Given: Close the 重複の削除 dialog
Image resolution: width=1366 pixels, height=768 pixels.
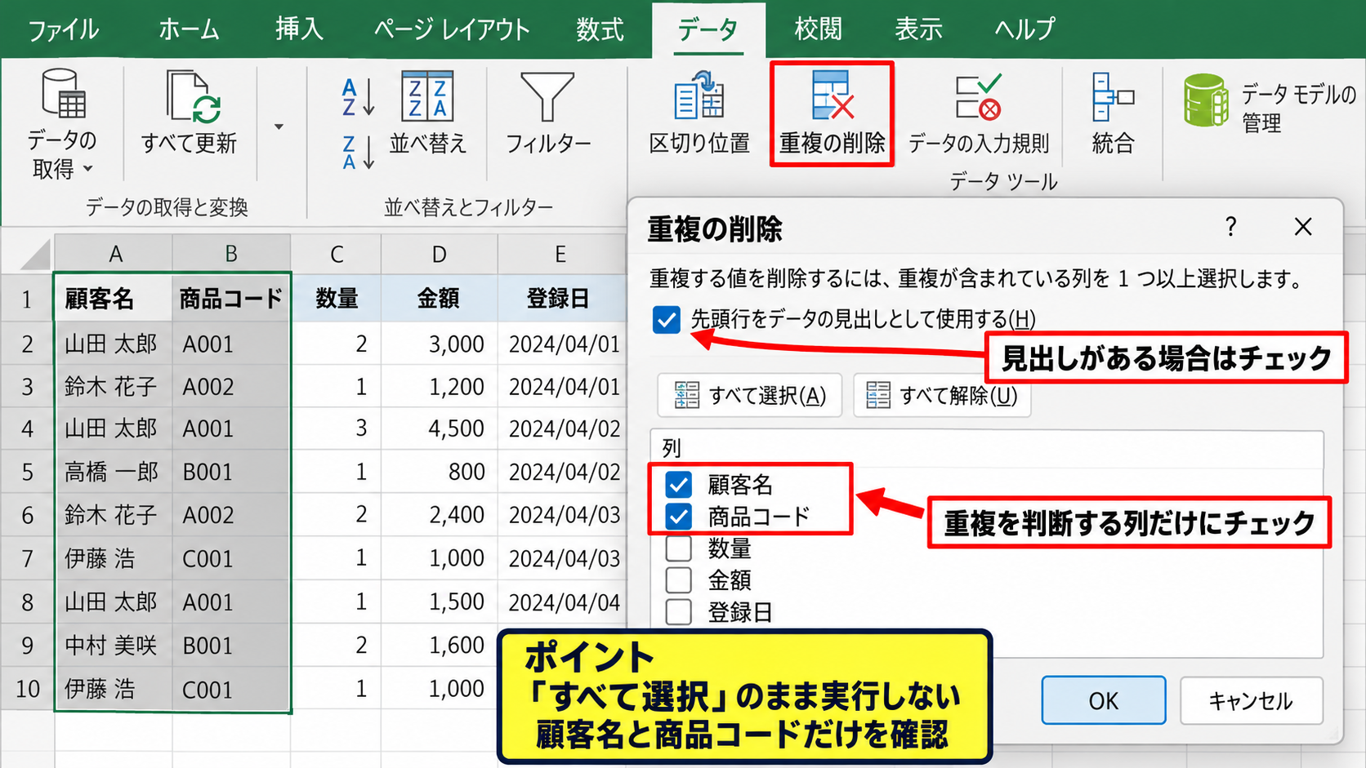Looking at the screenshot, I should 1303,227.
